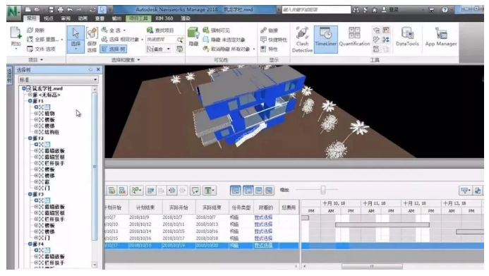Toggle fourth Gantt display mode button
Viewport: 489px width, 276px height.
pyautogui.click(x=269, y=191)
